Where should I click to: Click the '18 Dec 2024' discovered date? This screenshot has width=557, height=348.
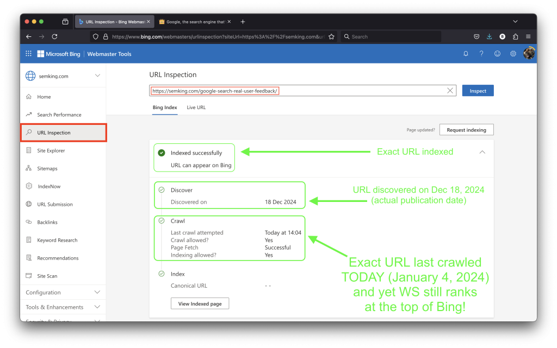coord(280,202)
